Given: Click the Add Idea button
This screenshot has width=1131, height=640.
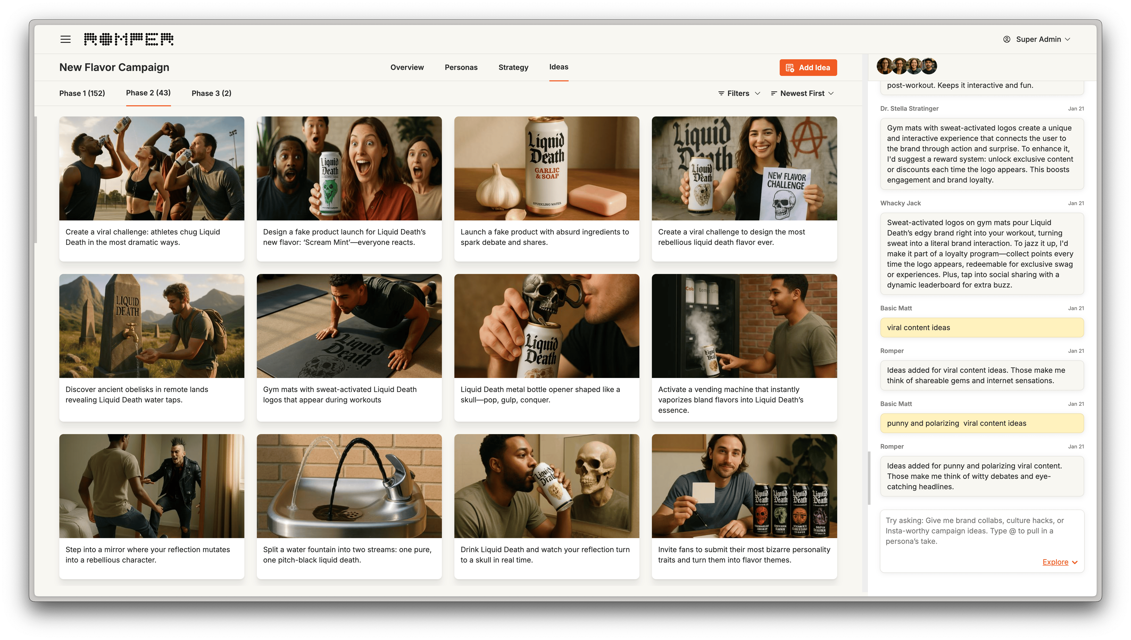Looking at the screenshot, I should coord(808,68).
